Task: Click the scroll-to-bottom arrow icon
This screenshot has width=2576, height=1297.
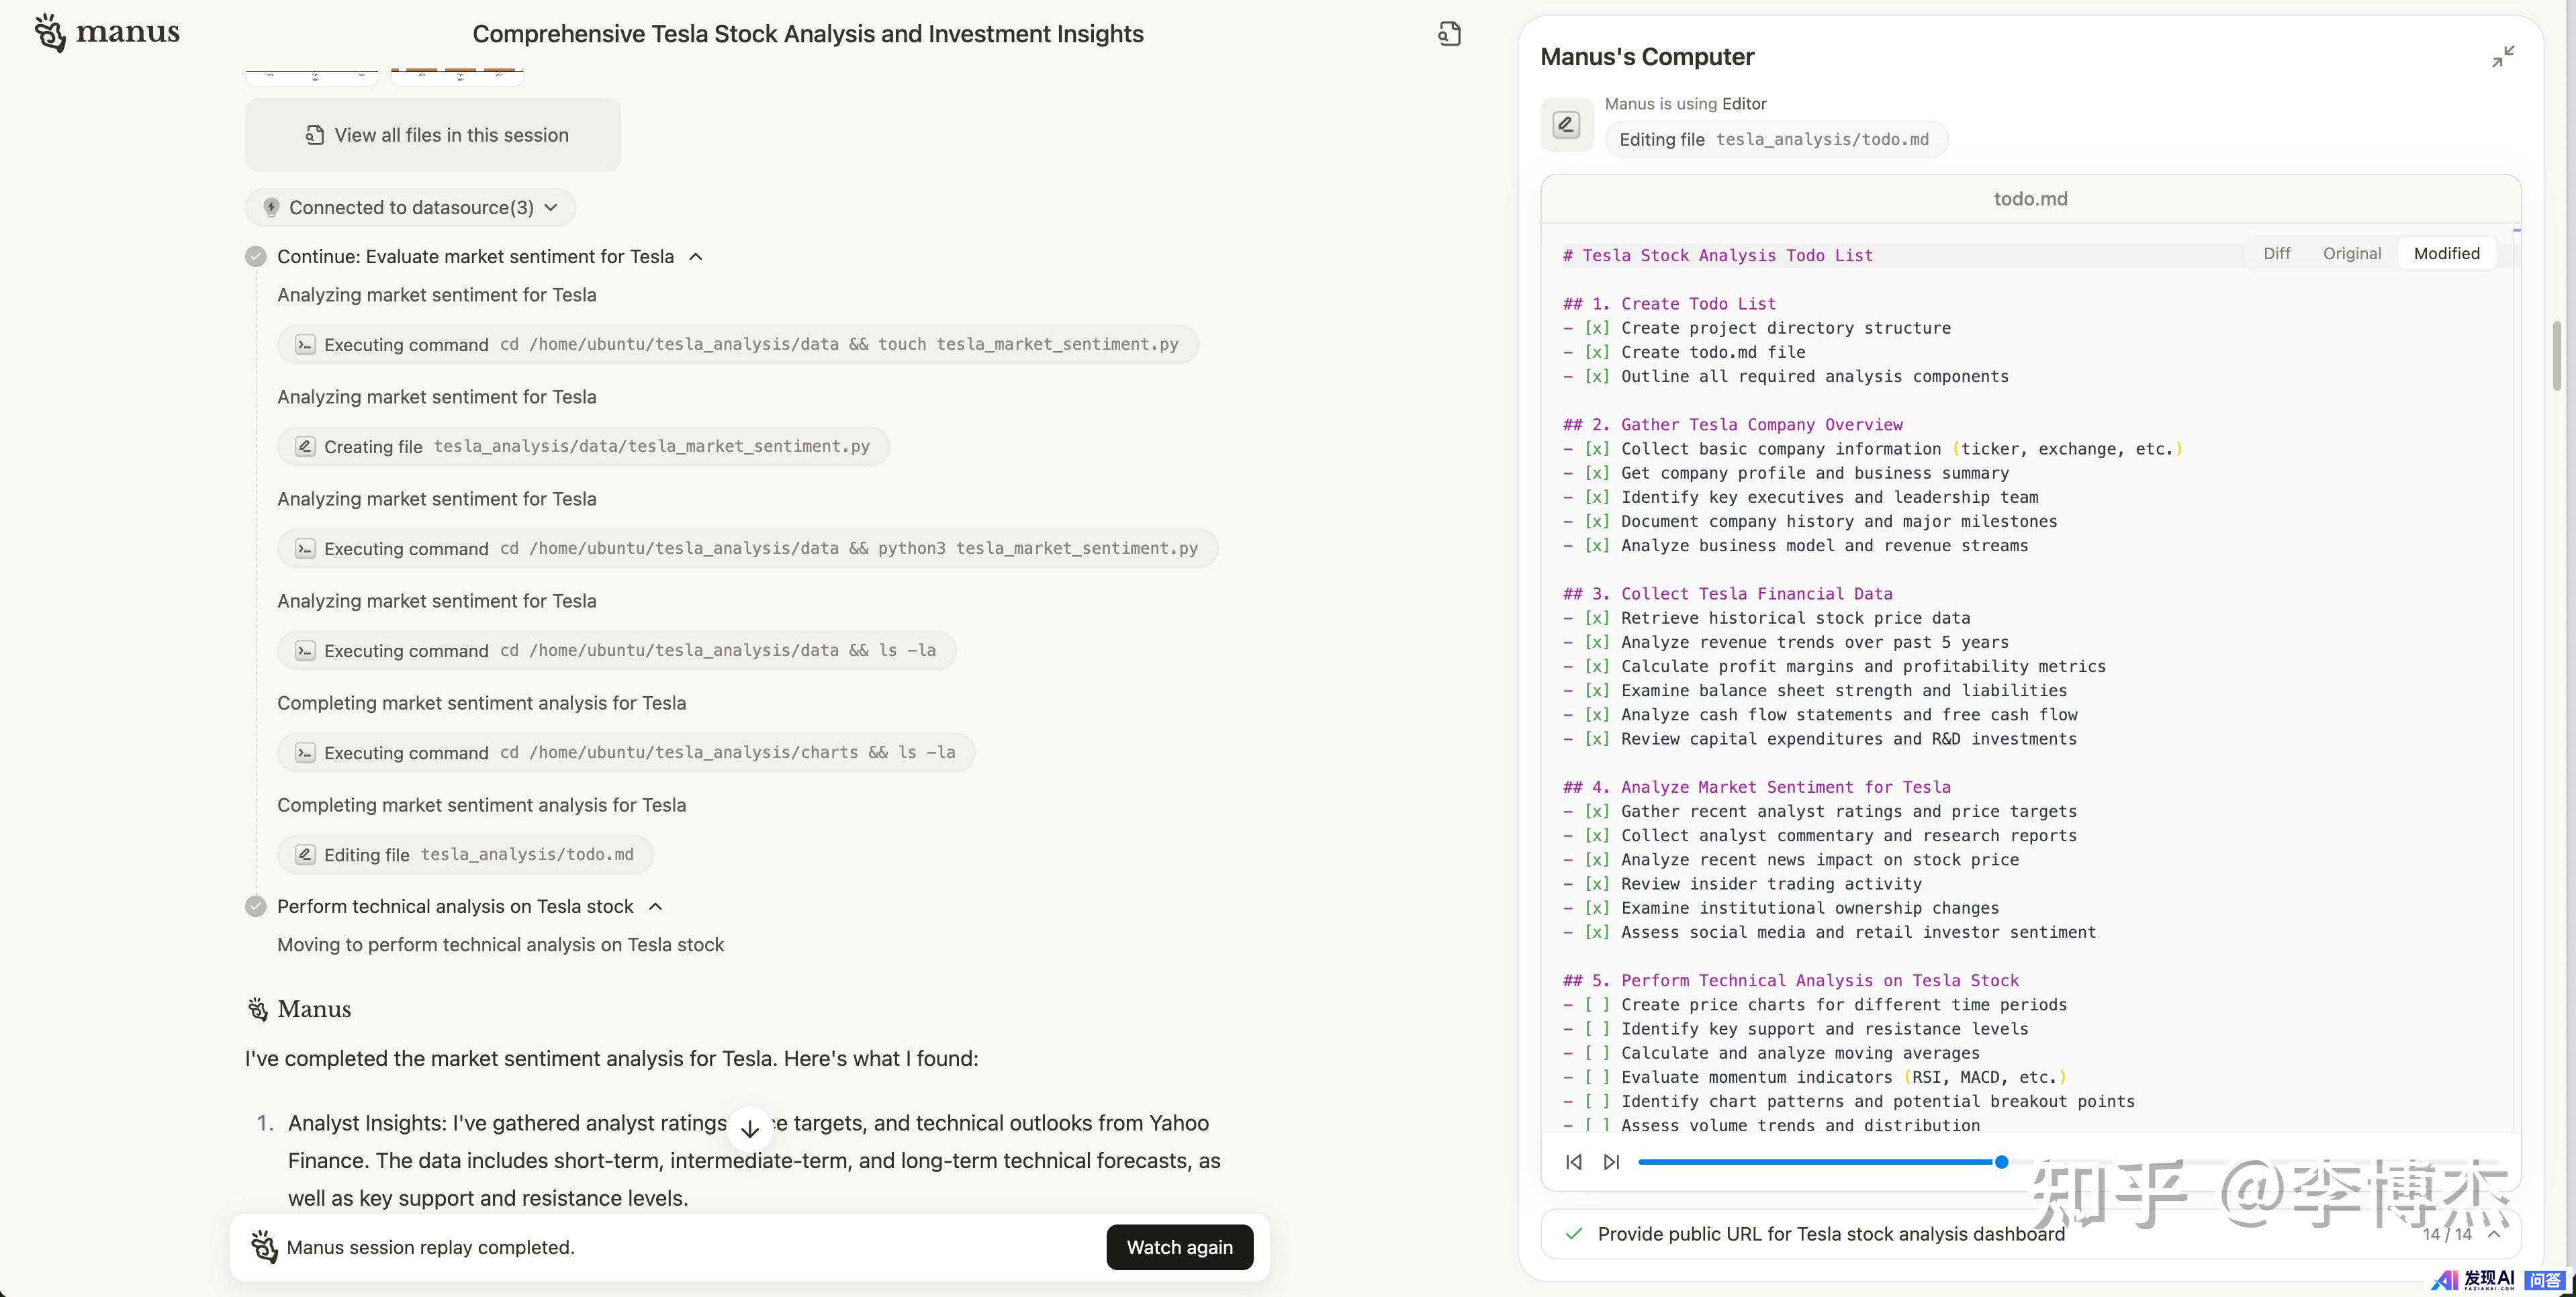Action: pyautogui.click(x=750, y=1129)
